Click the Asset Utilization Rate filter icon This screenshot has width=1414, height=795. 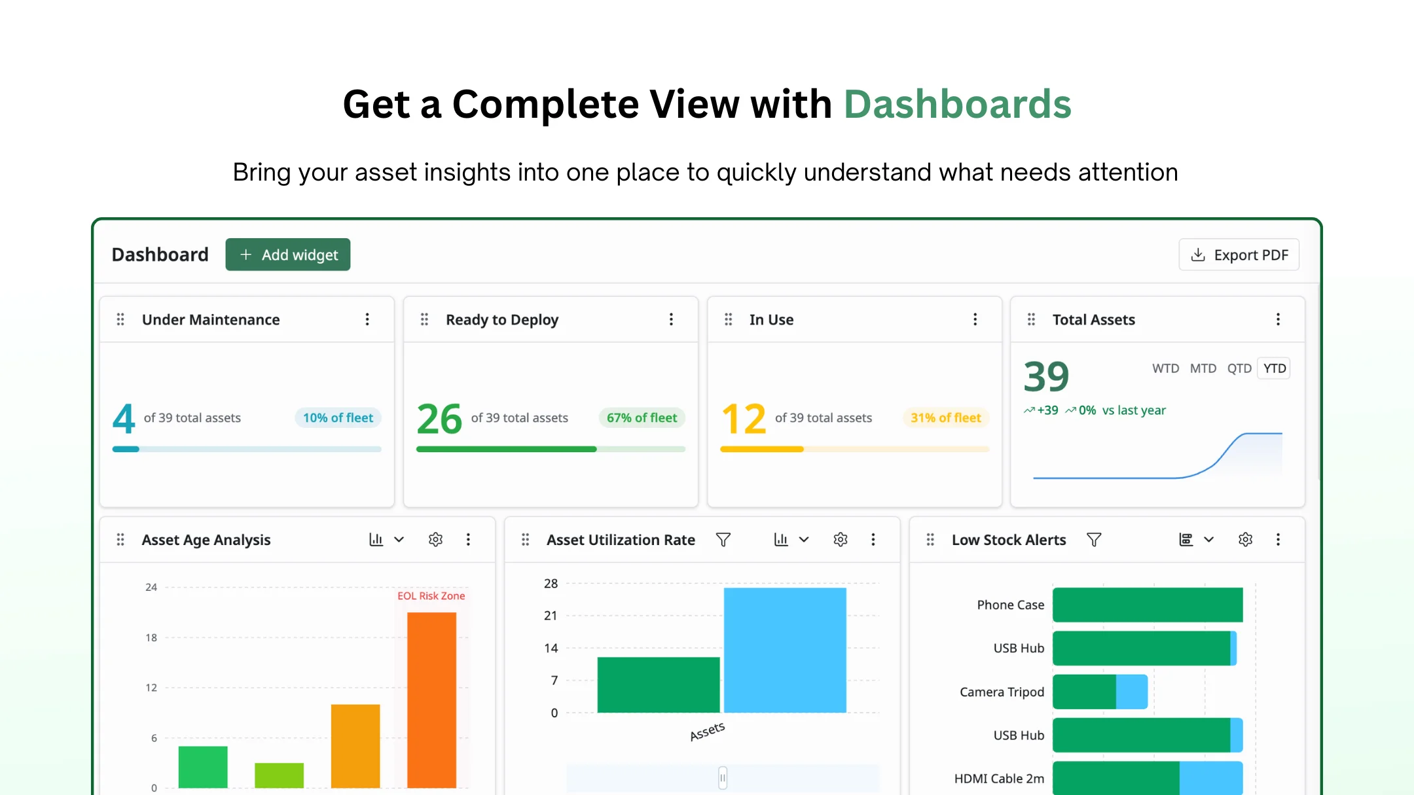pyautogui.click(x=723, y=540)
